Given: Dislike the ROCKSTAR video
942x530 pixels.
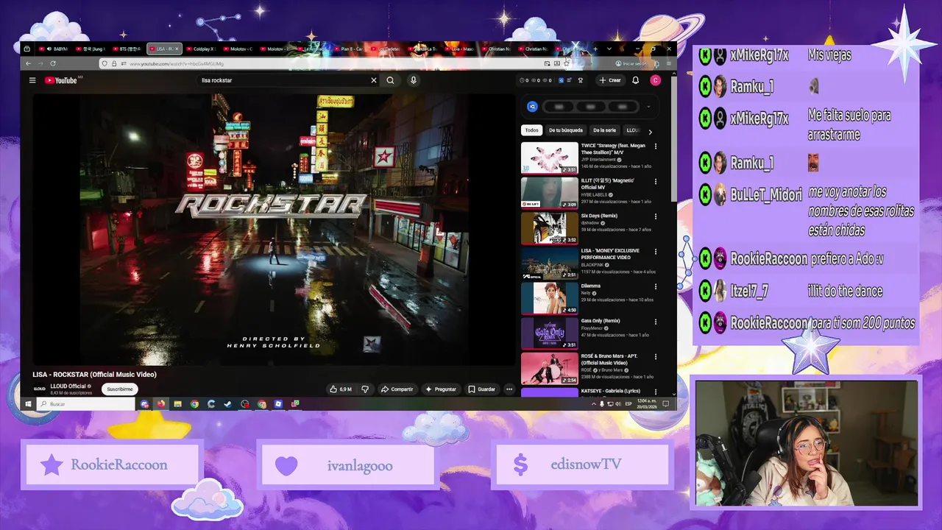Looking at the screenshot, I should point(365,389).
